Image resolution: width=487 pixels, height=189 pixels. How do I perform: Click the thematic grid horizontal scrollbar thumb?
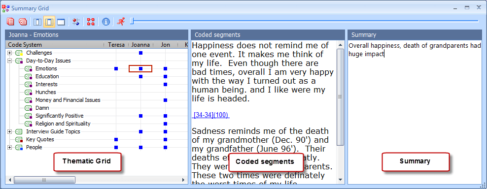coord(44,180)
